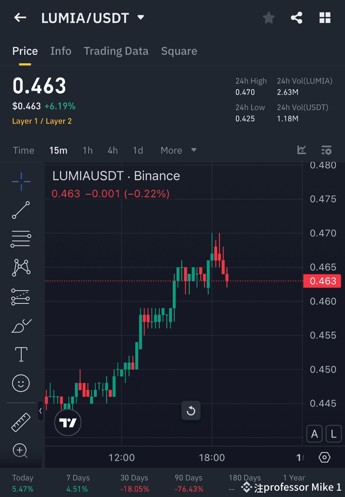Open the emoji sticker tool
This screenshot has width=345, height=497.
tap(21, 383)
